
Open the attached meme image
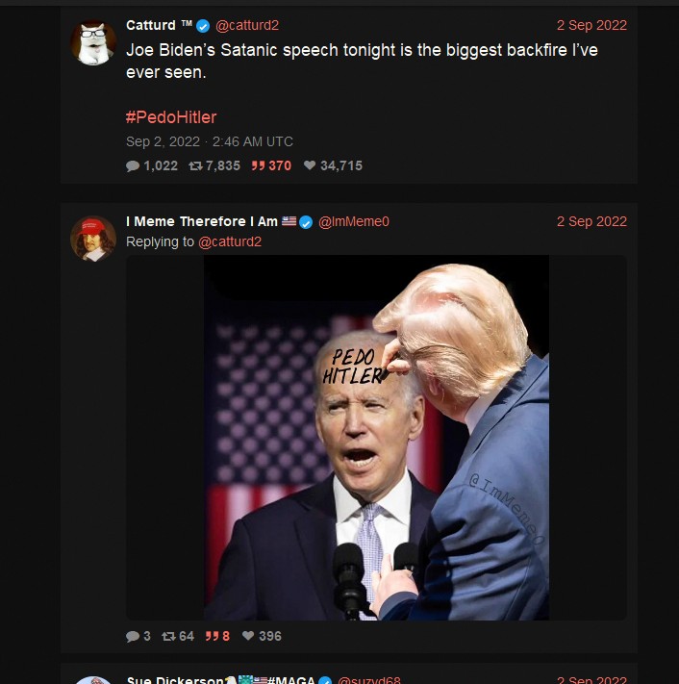click(376, 438)
